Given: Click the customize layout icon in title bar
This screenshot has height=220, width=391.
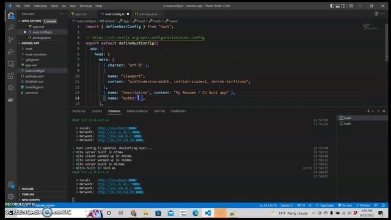Looking at the screenshot, I should point(351,5).
